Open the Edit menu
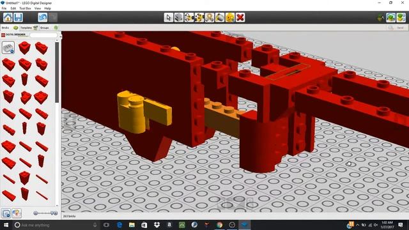 click(x=13, y=8)
